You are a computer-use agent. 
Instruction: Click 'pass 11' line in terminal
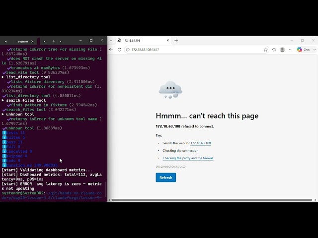pos(12,142)
